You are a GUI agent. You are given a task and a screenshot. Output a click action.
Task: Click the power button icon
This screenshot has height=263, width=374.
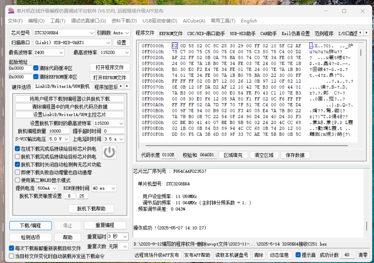(x=110, y=152)
